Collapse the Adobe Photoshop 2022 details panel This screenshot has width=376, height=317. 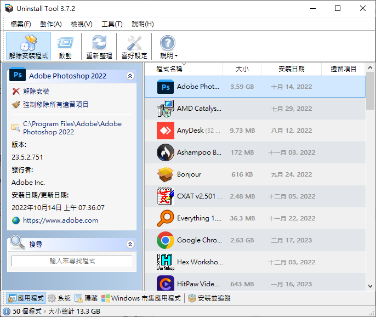(130, 76)
